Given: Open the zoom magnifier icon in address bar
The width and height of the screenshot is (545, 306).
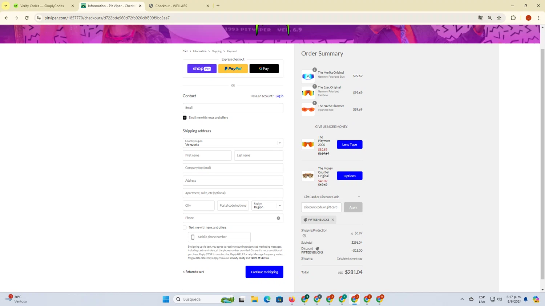Looking at the screenshot, I should pos(490,18).
